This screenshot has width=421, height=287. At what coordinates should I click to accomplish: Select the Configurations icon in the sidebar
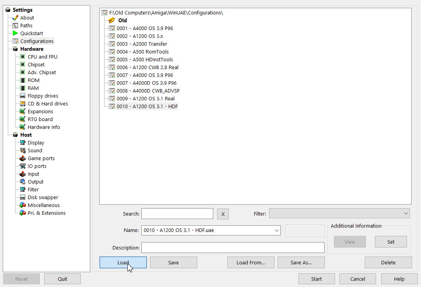tap(15, 41)
